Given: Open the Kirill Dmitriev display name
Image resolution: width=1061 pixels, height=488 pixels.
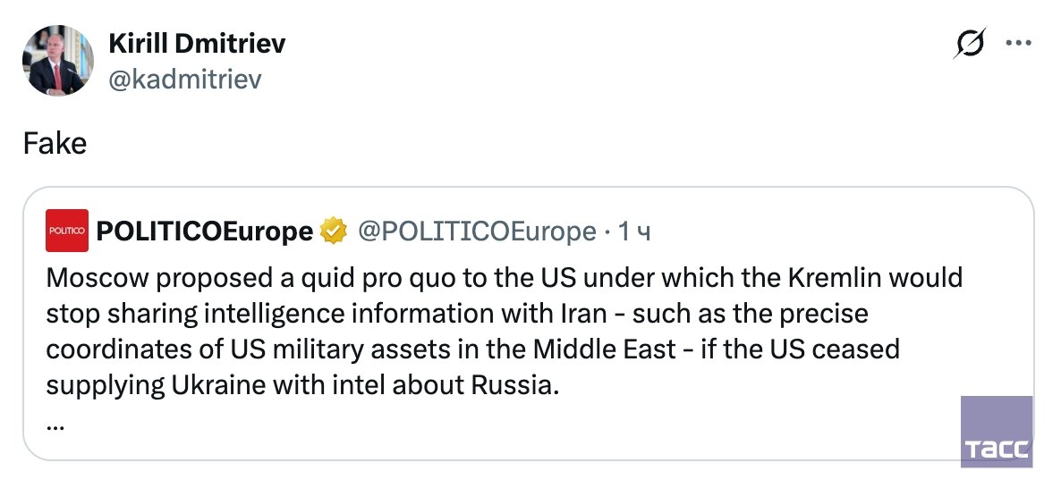Looking at the screenshot, I should pyautogui.click(x=197, y=43).
